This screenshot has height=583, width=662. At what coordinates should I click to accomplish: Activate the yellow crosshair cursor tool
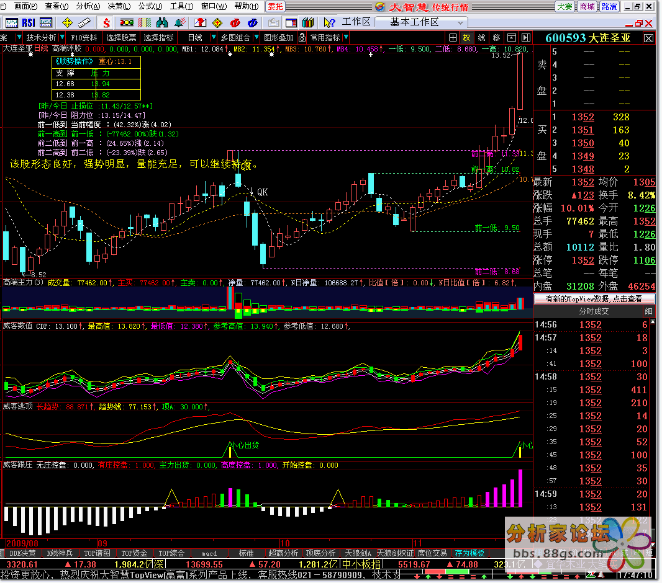[x=67, y=23]
